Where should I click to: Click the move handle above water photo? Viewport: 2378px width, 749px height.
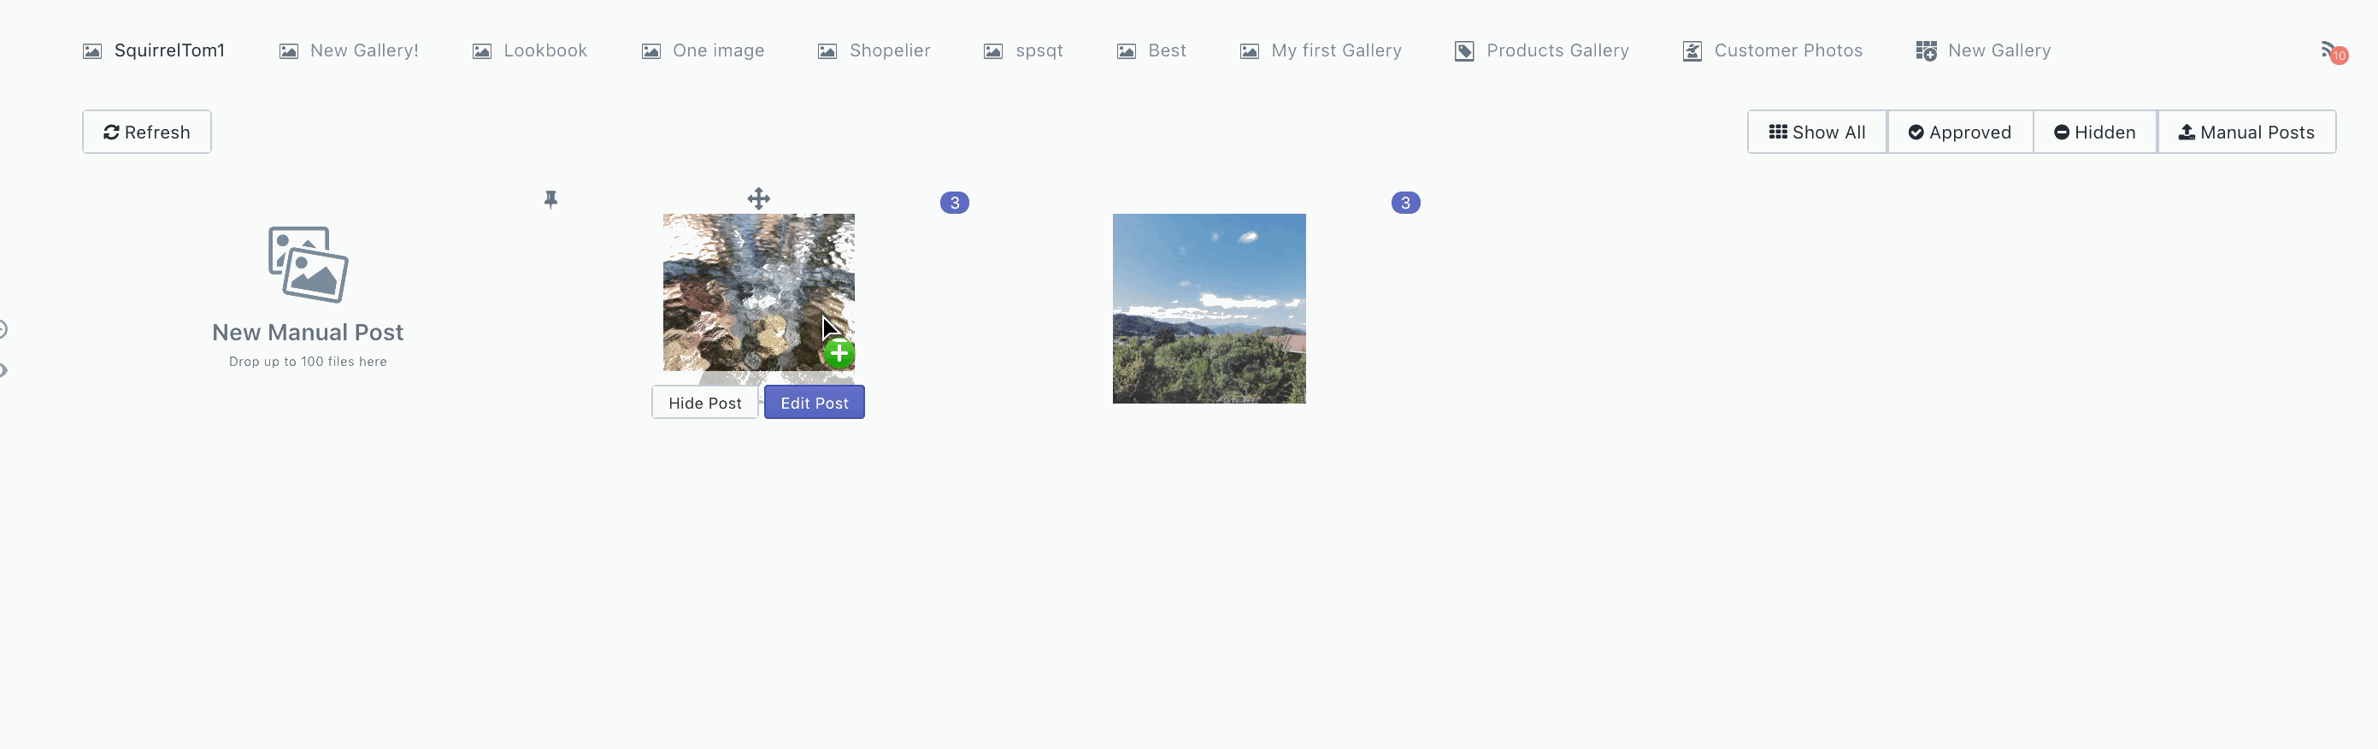(x=759, y=198)
